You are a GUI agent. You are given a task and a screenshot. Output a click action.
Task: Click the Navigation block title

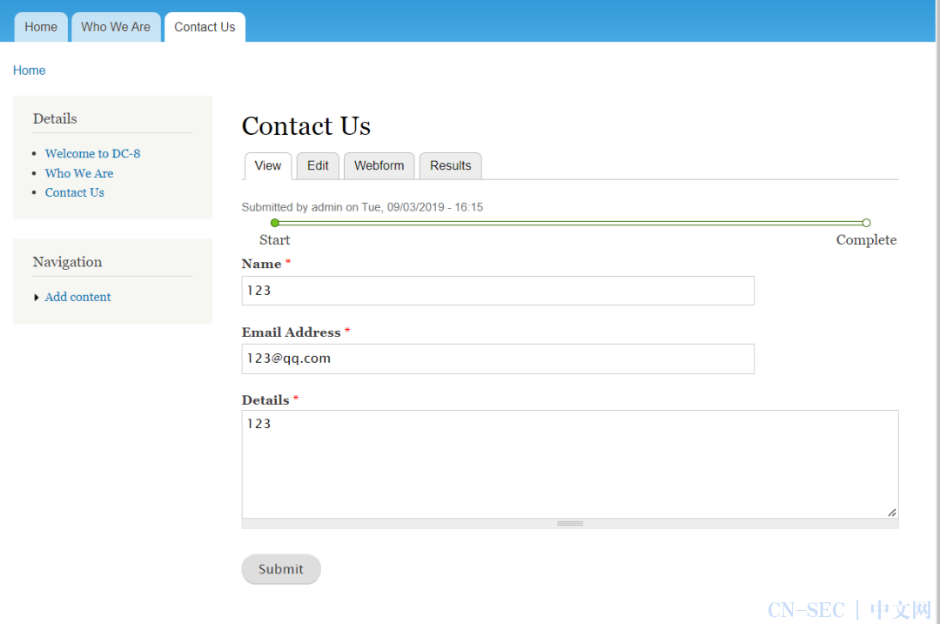[x=67, y=262]
